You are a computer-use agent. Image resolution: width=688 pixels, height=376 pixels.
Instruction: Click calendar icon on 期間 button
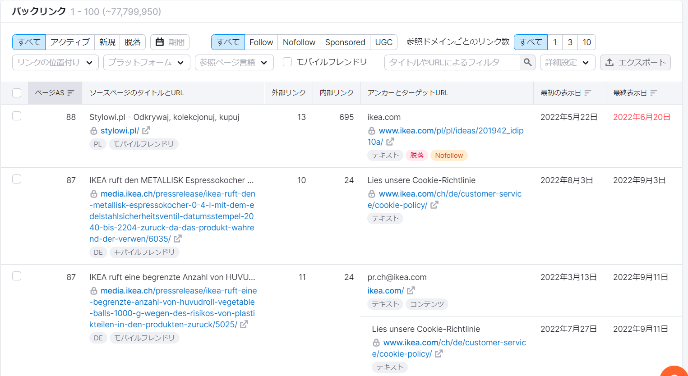[160, 42]
